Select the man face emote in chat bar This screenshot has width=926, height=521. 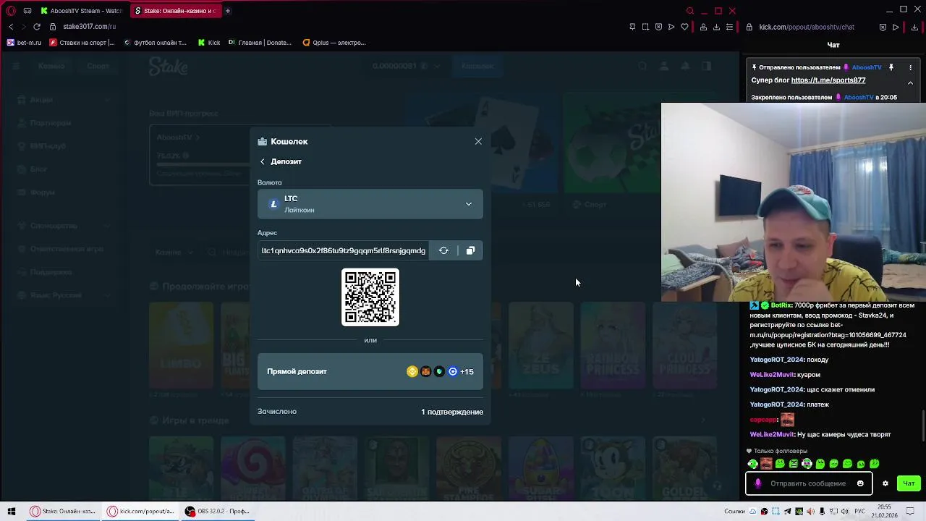(766, 464)
